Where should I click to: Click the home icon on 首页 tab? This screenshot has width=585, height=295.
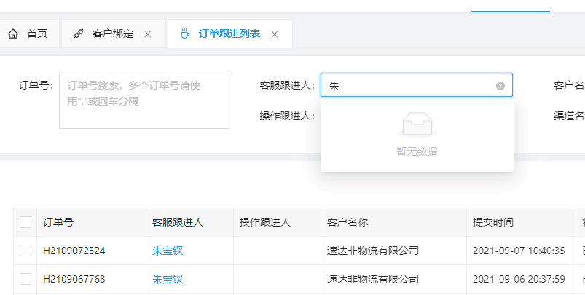(13, 34)
